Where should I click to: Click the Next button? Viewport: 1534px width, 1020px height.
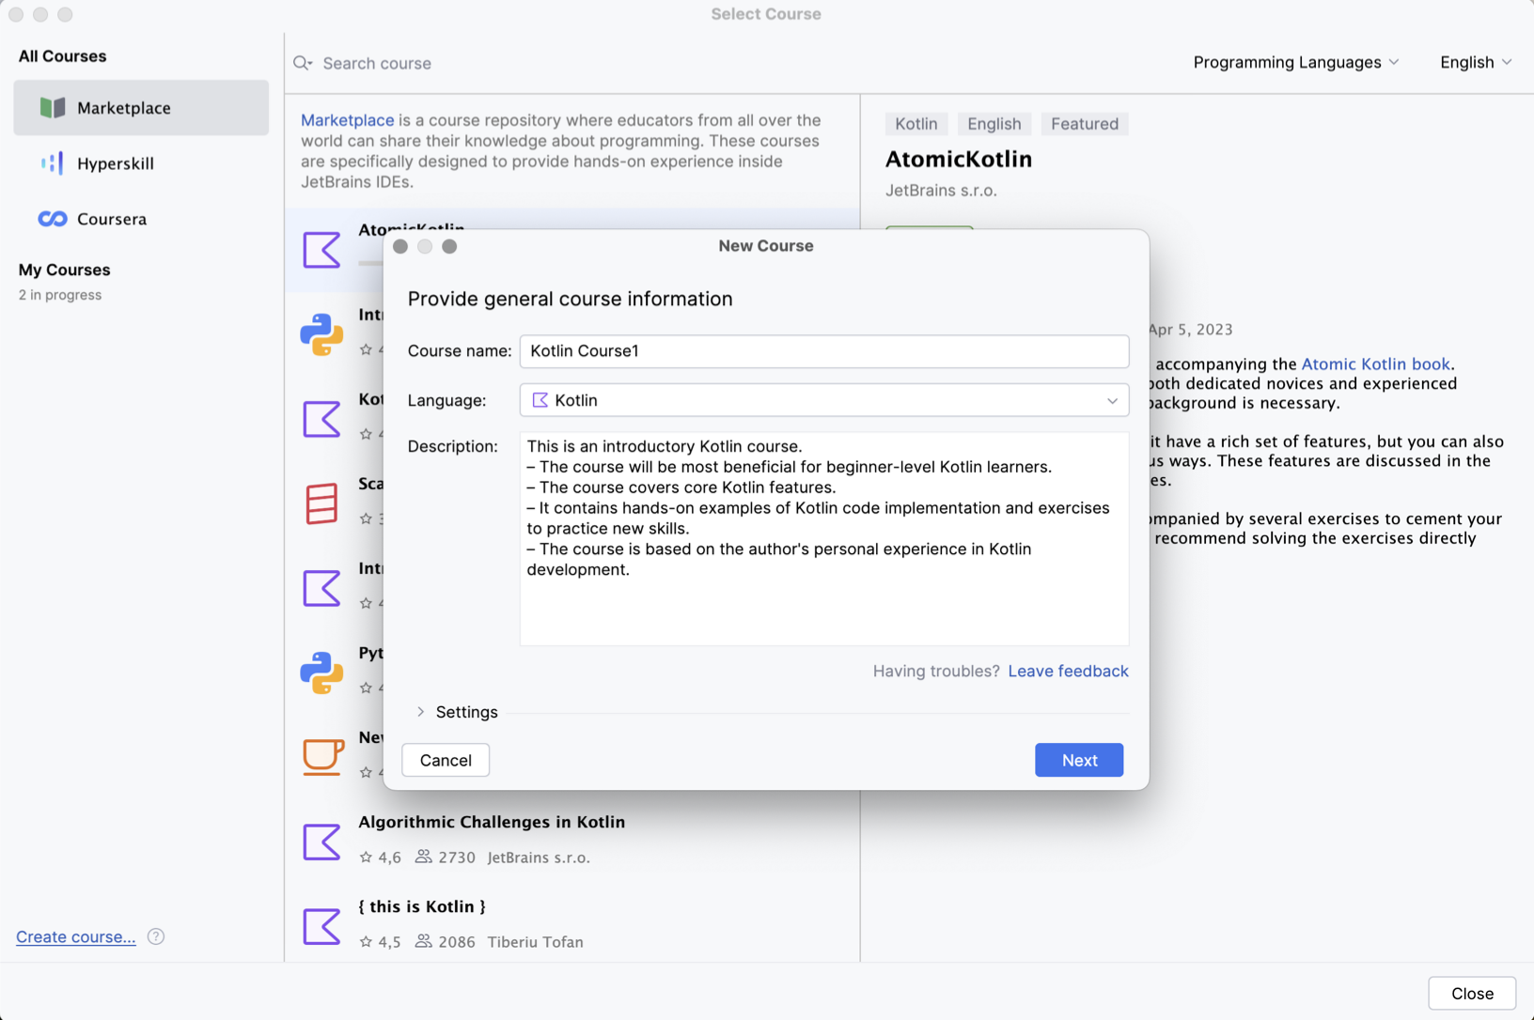[x=1078, y=760]
